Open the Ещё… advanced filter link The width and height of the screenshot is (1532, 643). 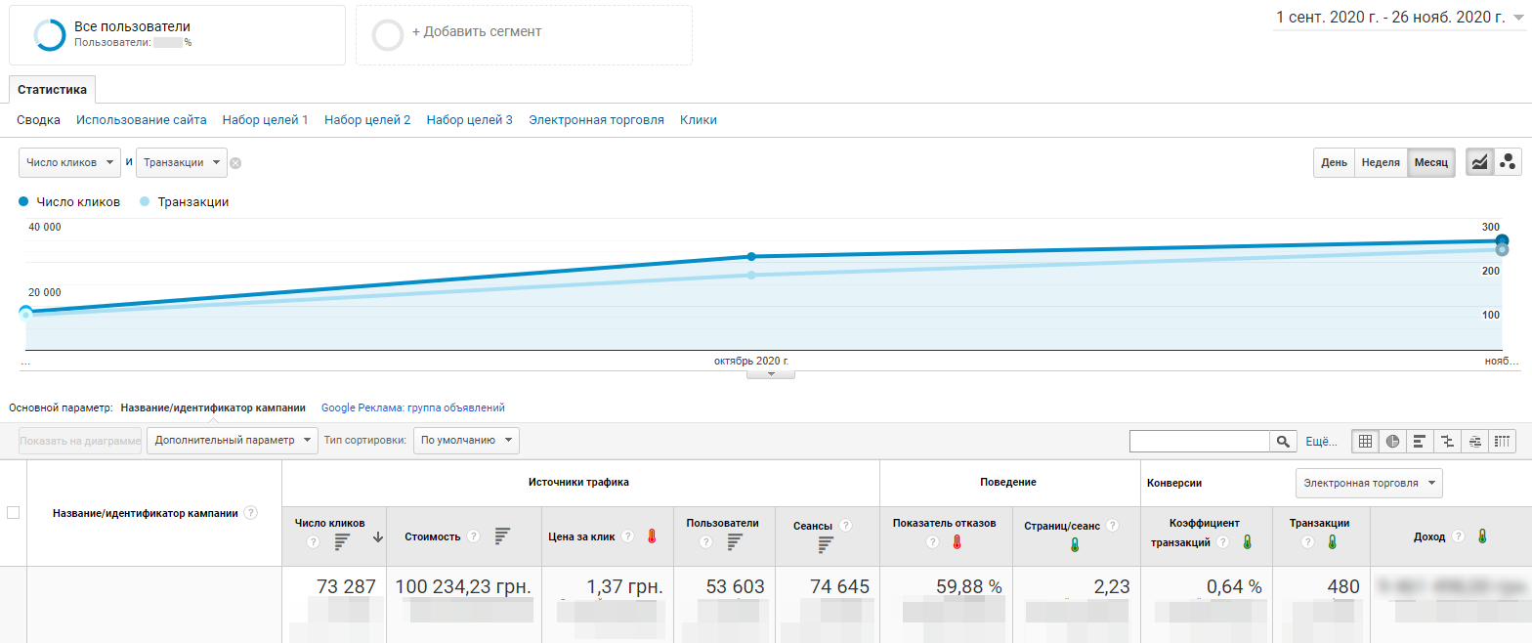(x=1322, y=442)
